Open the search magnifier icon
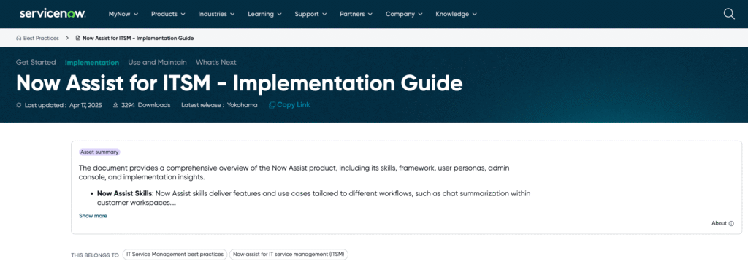The height and width of the screenshot is (264, 748). coord(729,15)
